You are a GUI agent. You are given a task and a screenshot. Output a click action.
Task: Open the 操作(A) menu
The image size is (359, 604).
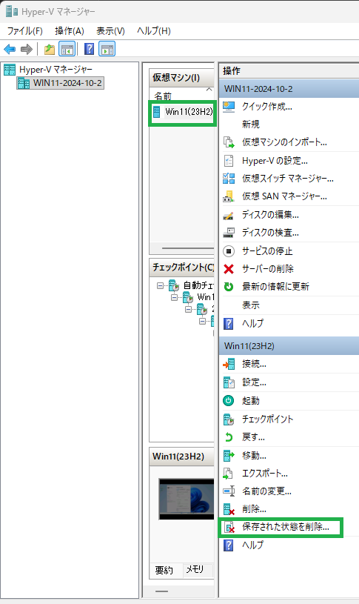[x=70, y=31]
